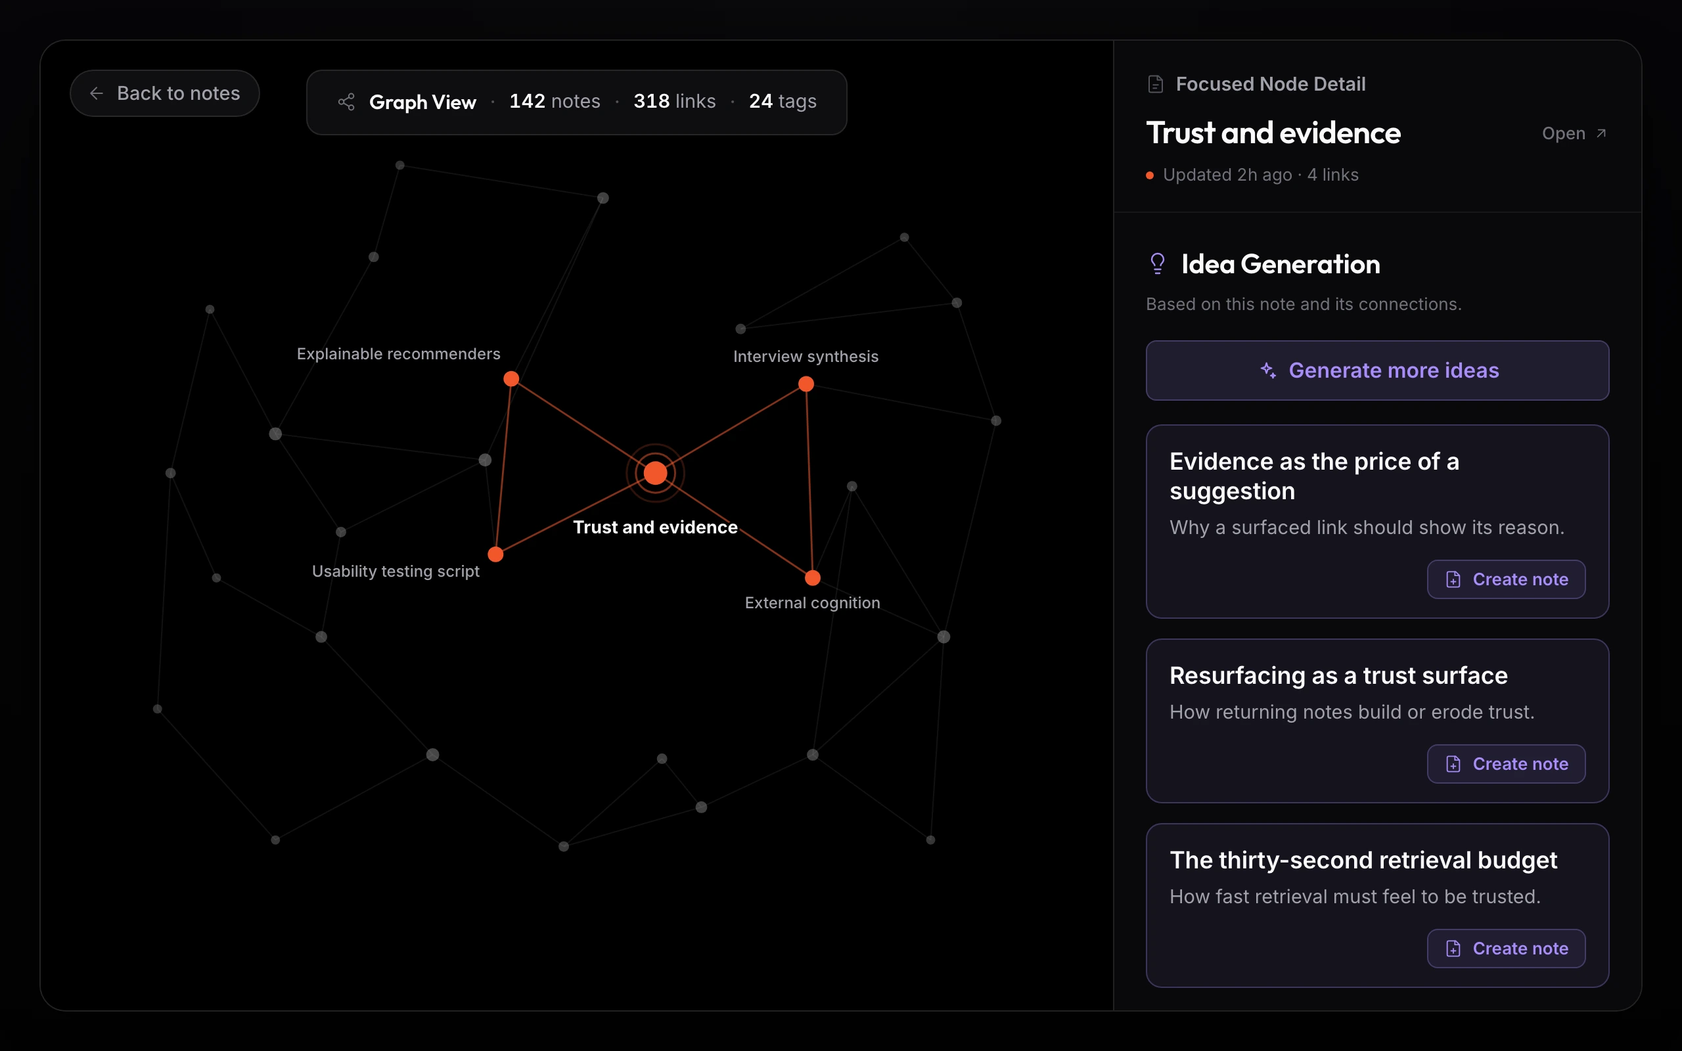Click 'How returning notes build or erode trust'
Screen dimensions: 1682x1051
click(1352, 713)
